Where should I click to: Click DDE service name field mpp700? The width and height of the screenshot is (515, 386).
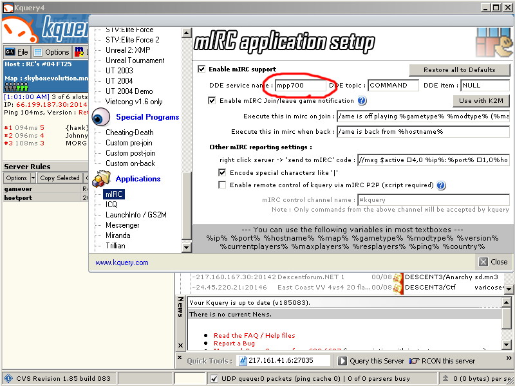(x=301, y=86)
